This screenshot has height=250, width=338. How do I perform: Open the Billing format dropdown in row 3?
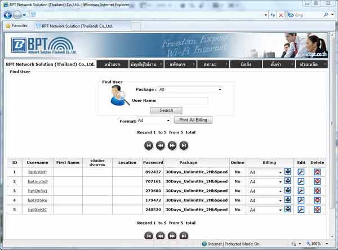coord(265,191)
